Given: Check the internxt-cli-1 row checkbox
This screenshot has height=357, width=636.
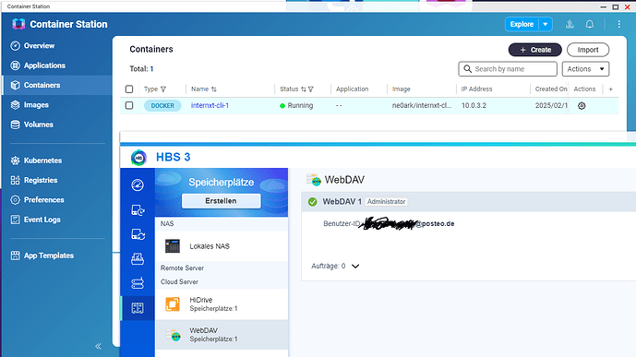Looking at the screenshot, I should click(129, 105).
